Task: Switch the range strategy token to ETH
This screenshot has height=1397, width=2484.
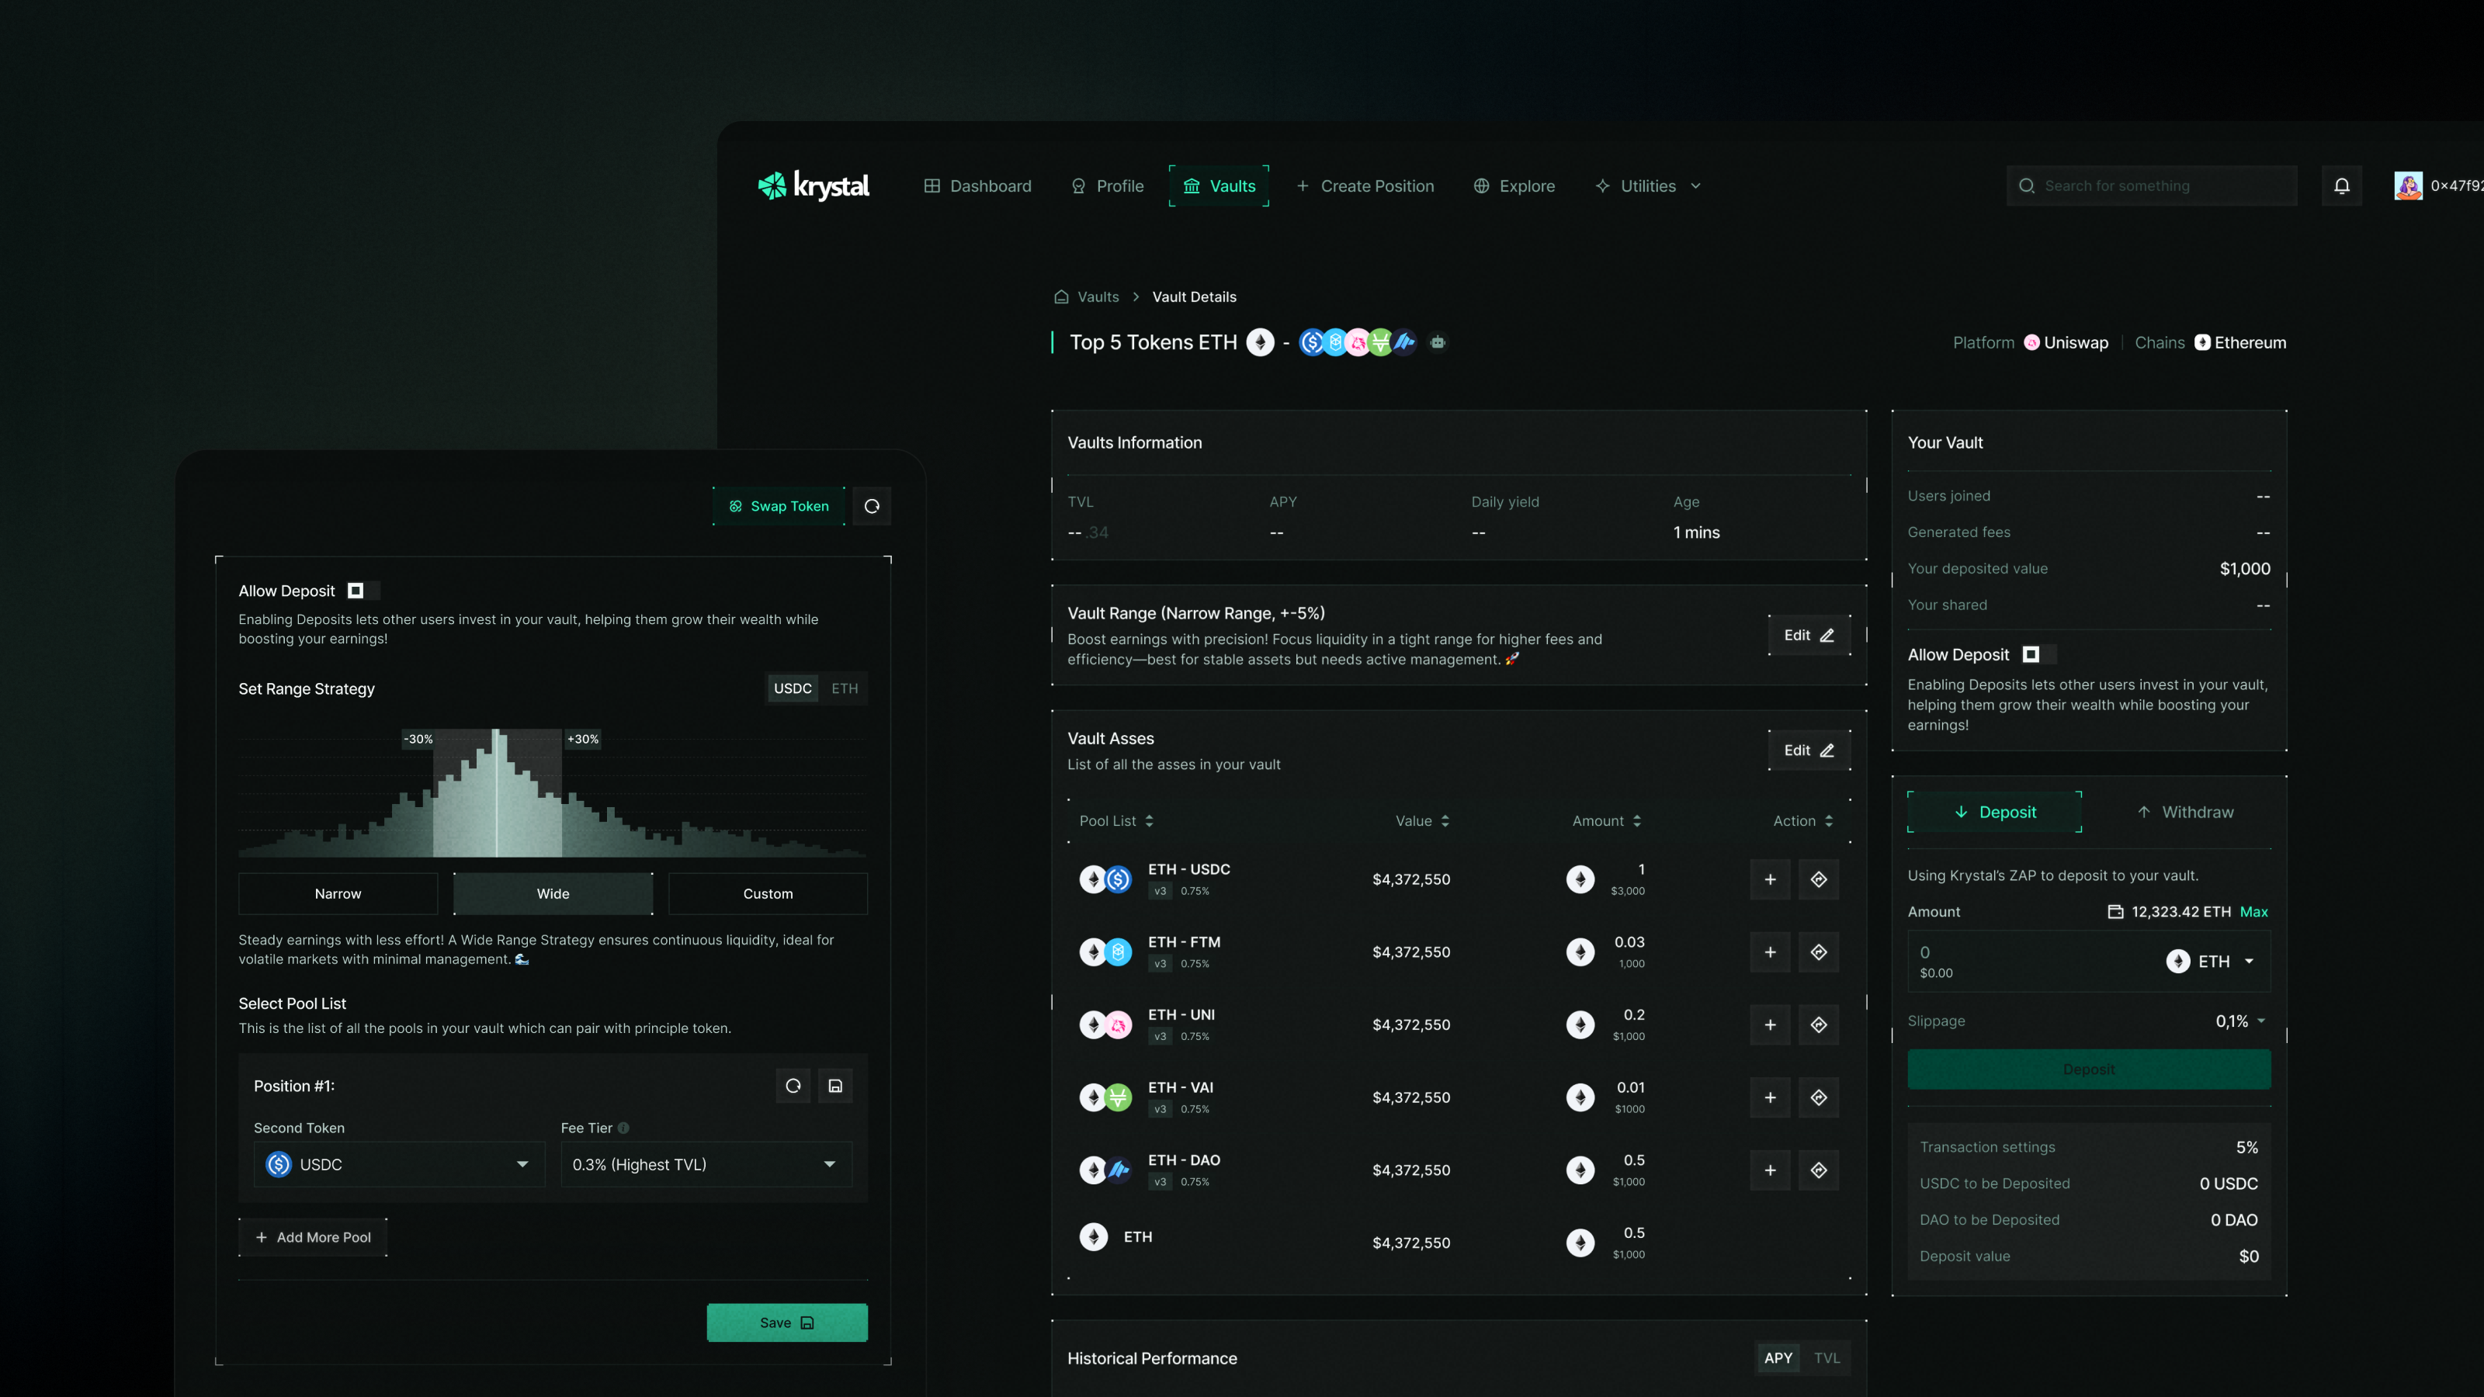Action: (x=845, y=688)
